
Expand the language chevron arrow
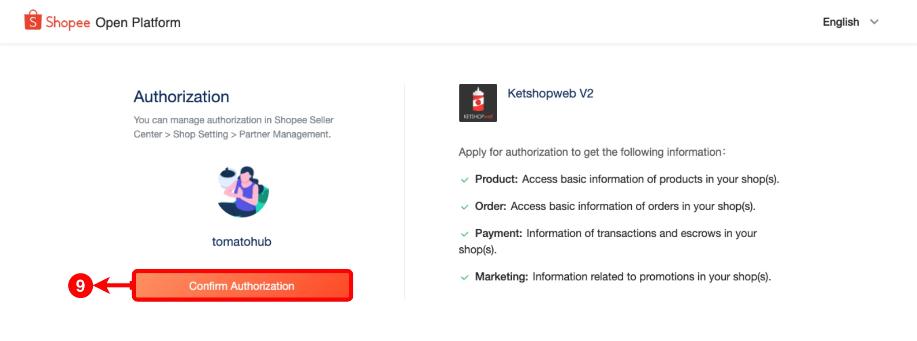pyautogui.click(x=874, y=22)
